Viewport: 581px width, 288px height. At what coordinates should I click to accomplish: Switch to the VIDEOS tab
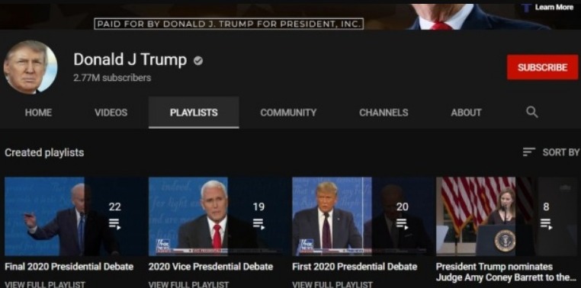coord(111,113)
